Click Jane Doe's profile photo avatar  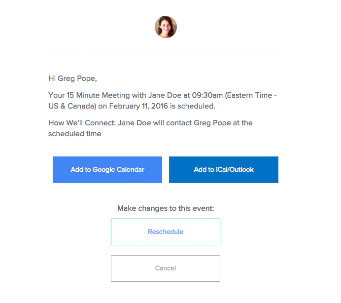point(166,27)
